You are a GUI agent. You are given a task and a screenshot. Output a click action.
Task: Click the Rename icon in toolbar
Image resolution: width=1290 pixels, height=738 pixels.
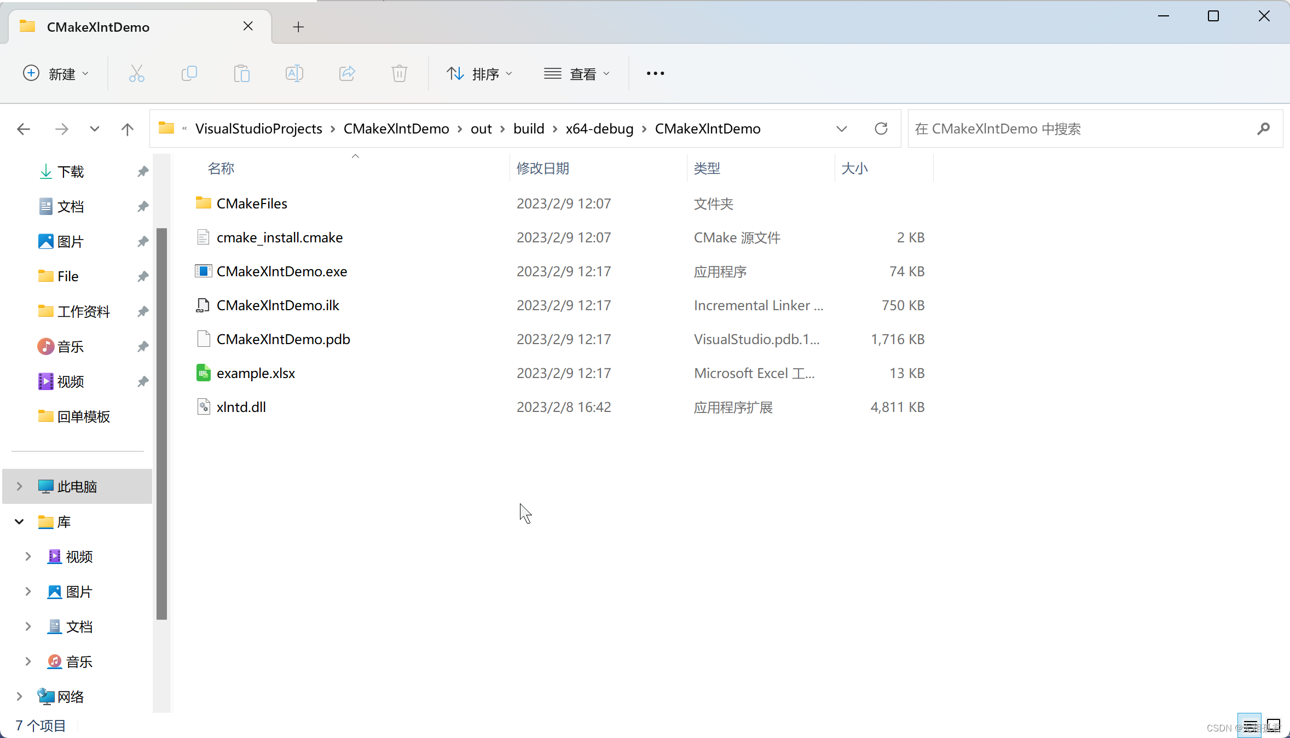[x=294, y=73]
